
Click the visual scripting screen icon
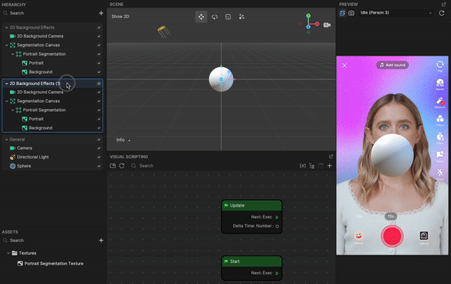click(113, 166)
